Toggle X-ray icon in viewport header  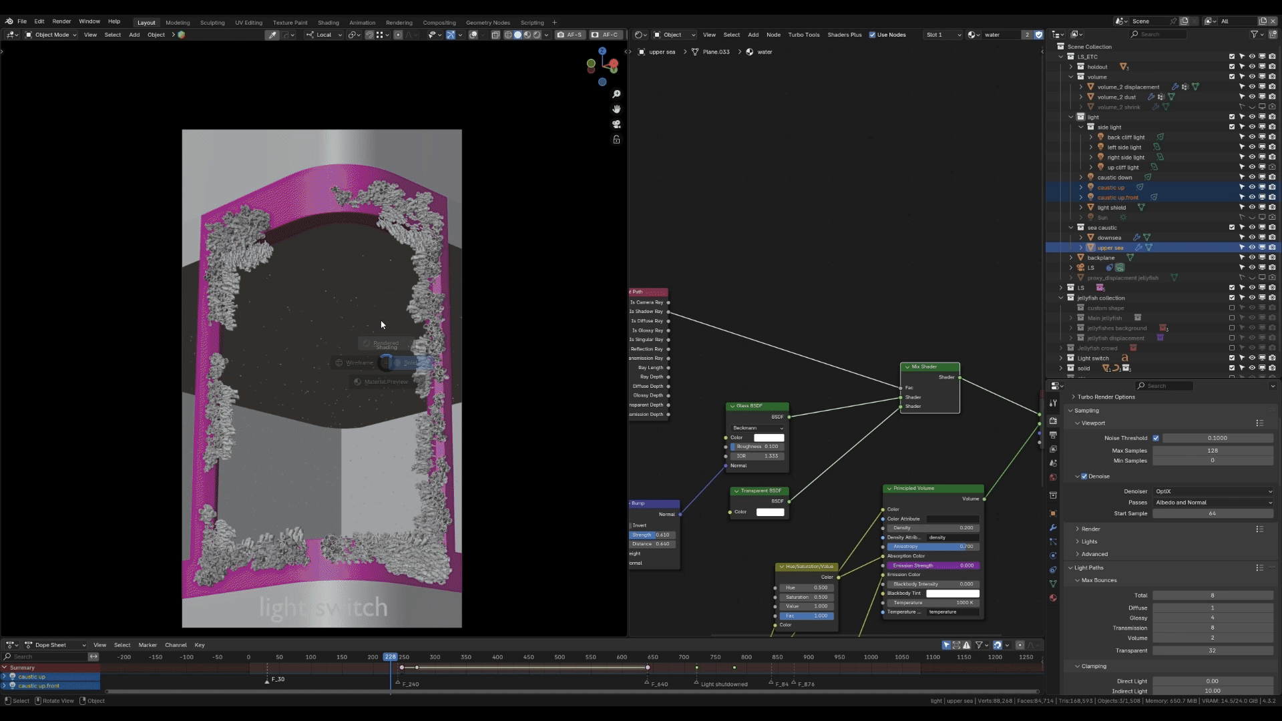pos(495,35)
